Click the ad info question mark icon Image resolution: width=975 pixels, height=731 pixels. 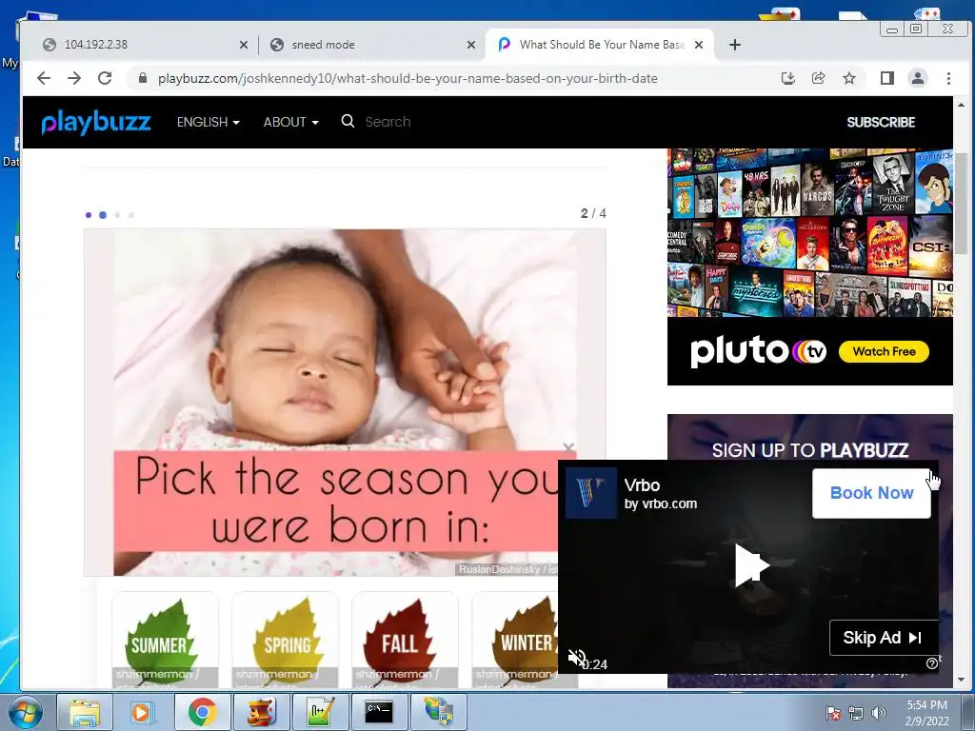click(931, 663)
